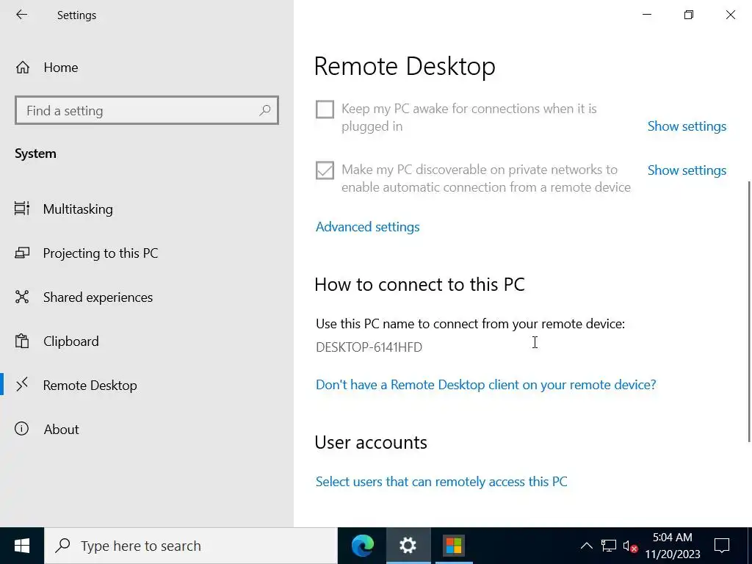Image resolution: width=752 pixels, height=564 pixels.
Task: Open Microsoft Store from the taskbar
Action: tap(454, 546)
